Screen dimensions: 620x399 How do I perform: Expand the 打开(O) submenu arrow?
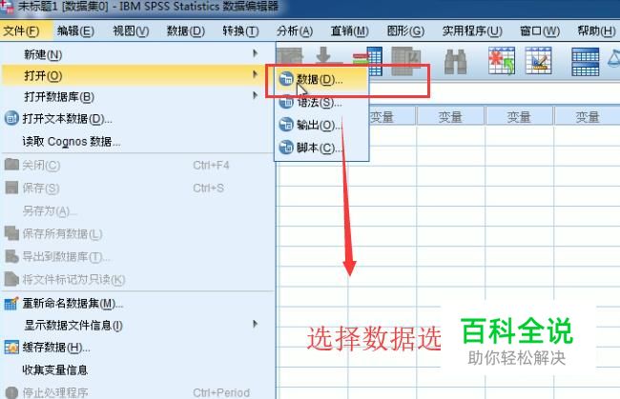[x=256, y=74]
